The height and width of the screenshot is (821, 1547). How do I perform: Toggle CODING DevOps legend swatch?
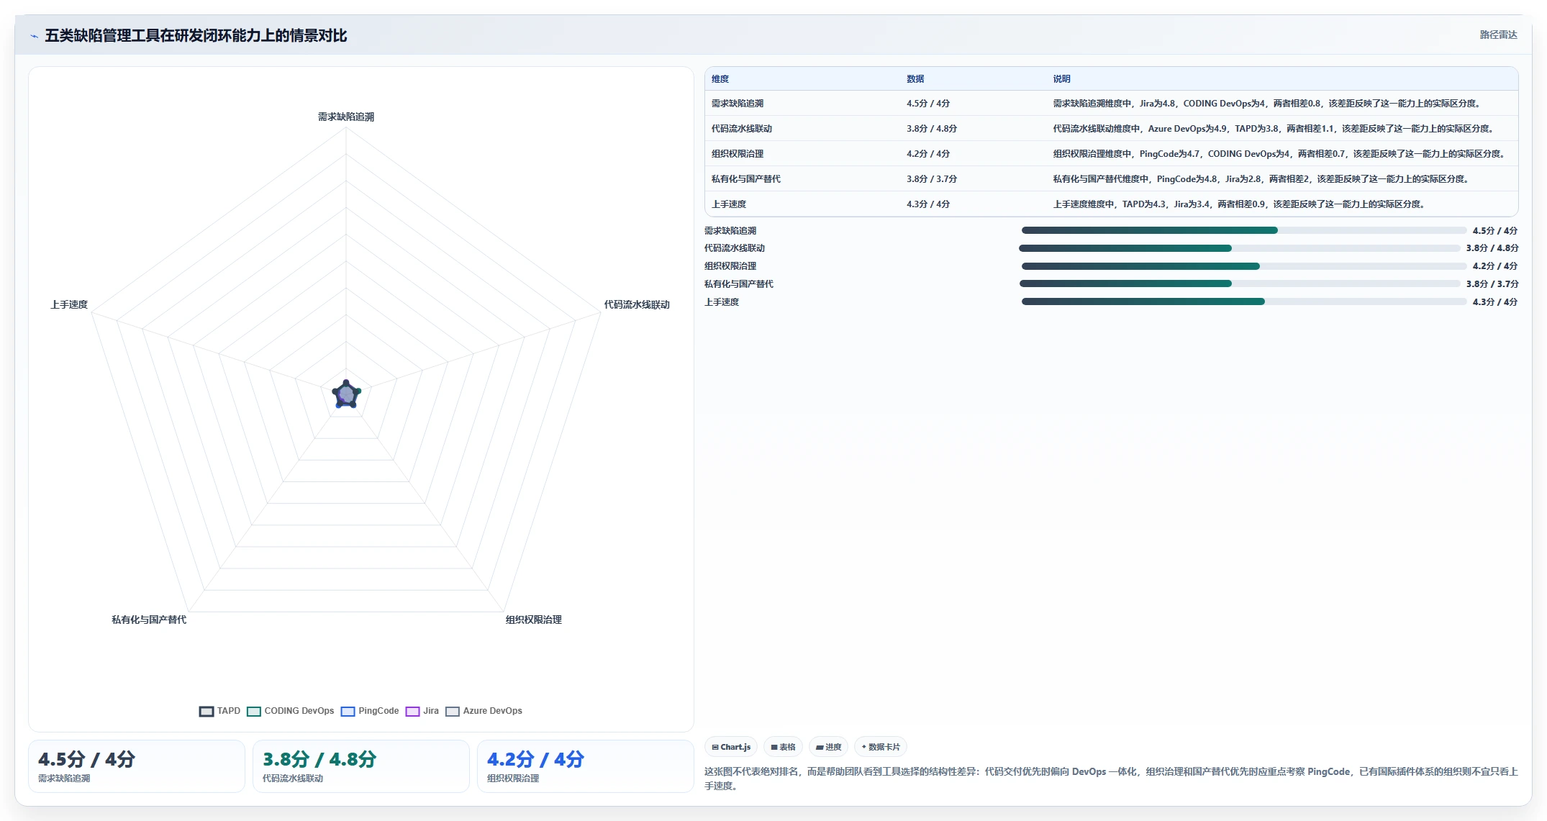[x=254, y=712]
